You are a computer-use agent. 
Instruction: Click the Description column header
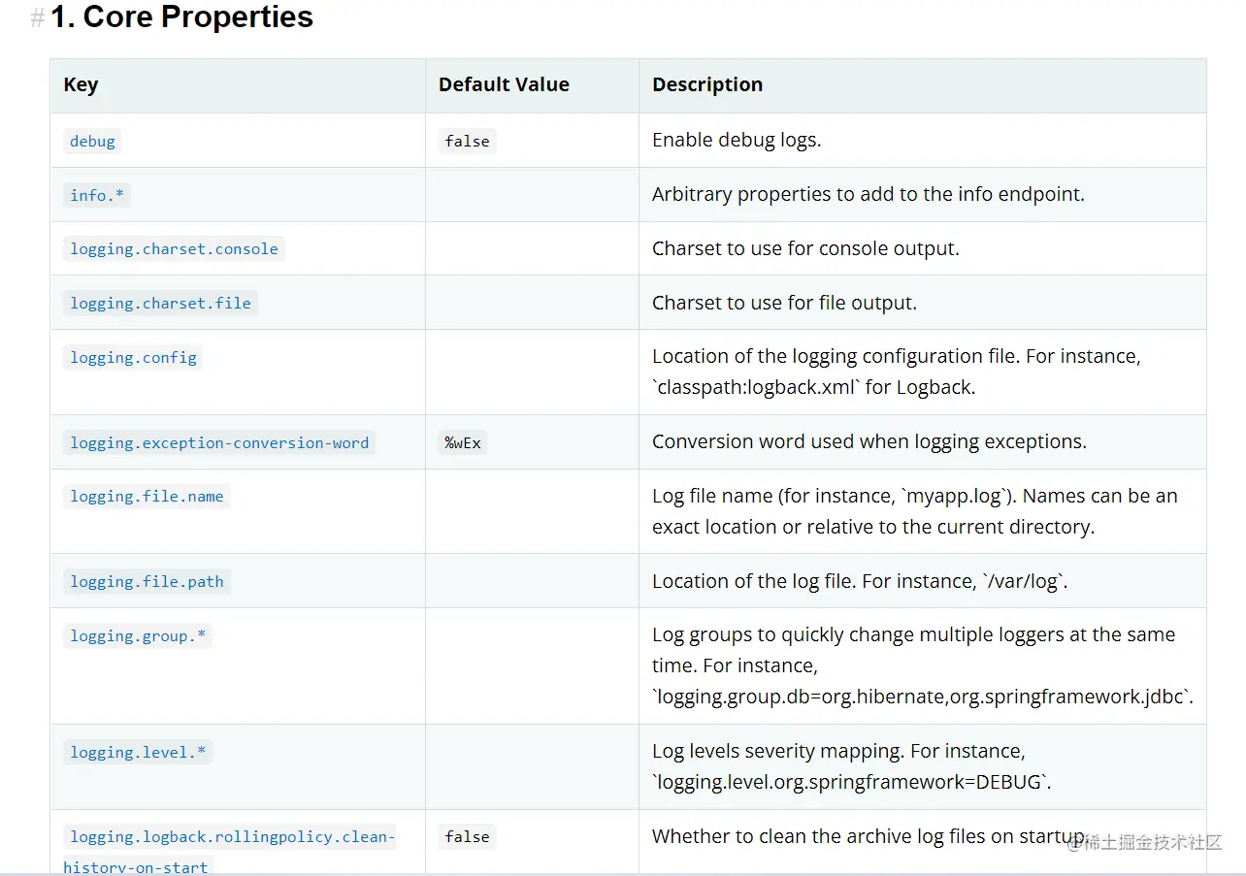click(707, 85)
